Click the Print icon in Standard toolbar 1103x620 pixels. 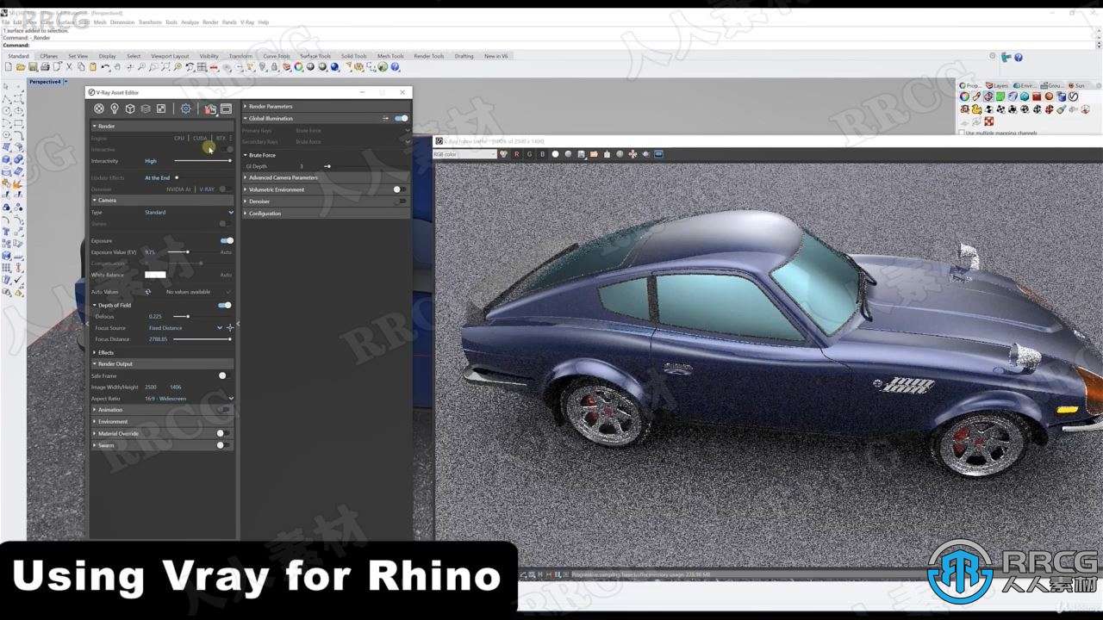pyautogui.click(x=45, y=67)
